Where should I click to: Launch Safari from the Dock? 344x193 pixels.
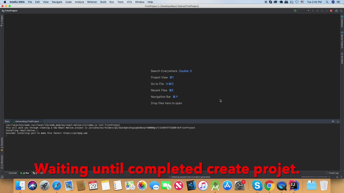[x=57, y=185]
